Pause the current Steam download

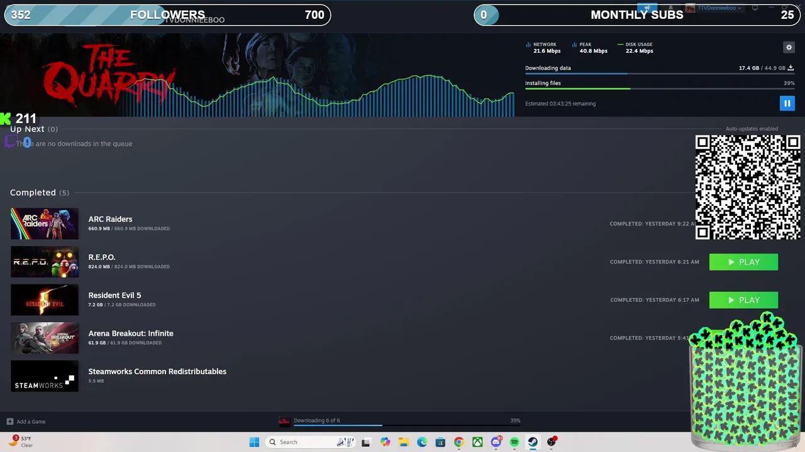(x=787, y=104)
